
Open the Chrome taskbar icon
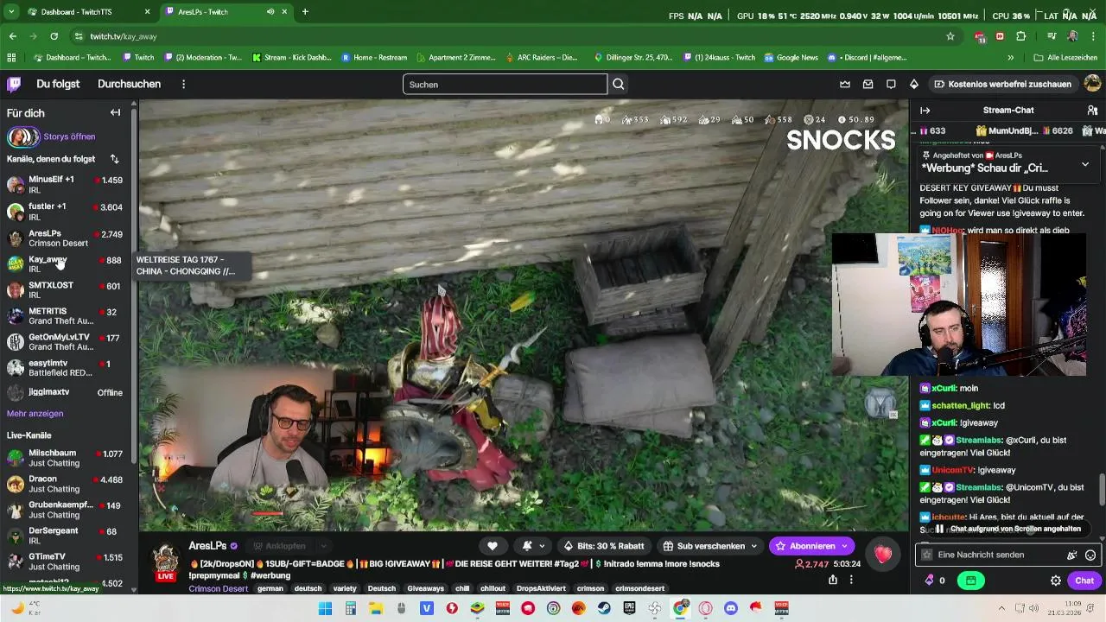coord(680,608)
